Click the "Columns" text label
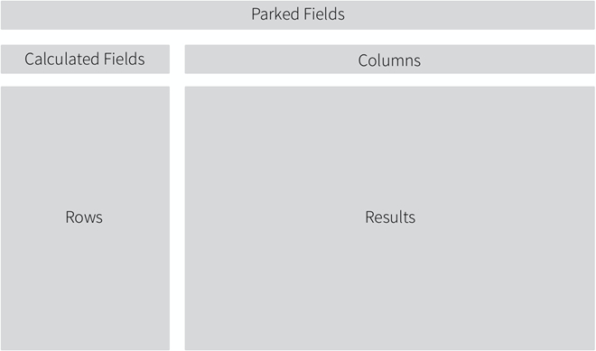 [389, 60]
